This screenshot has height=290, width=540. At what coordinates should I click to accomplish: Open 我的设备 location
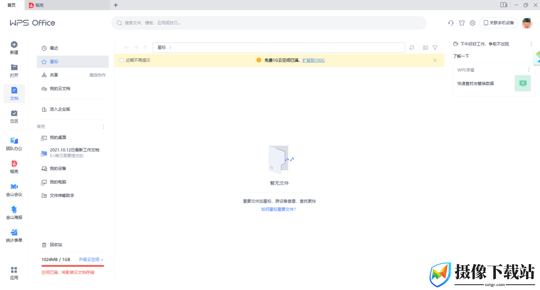coord(72,169)
